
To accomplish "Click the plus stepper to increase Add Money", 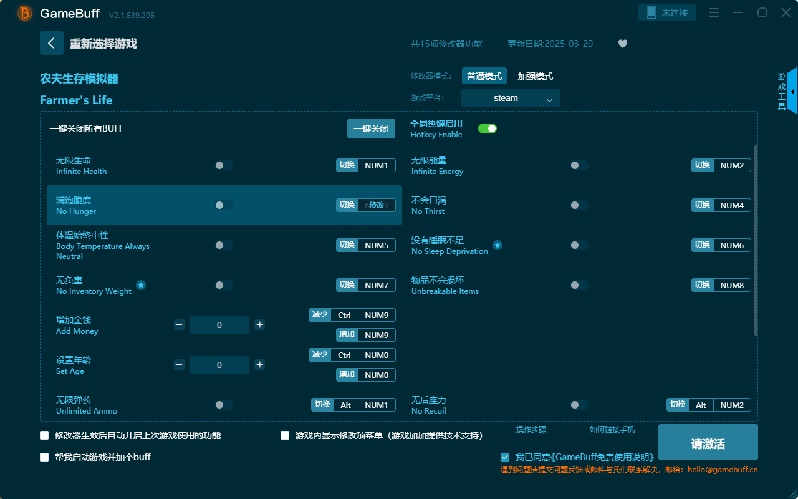I will pos(259,324).
